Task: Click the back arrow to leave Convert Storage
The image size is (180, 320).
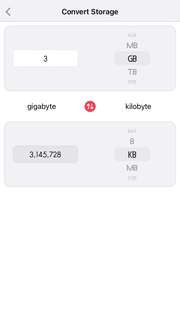Action: click(x=8, y=12)
